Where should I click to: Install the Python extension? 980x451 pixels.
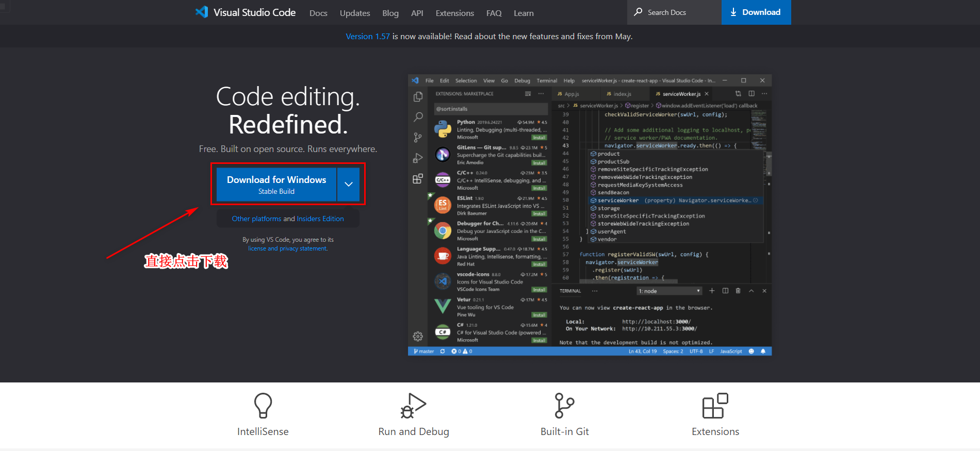539,138
